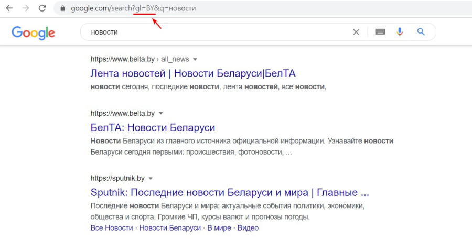
Task: Select the address bar URL text
Action: pyautogui.click(x=133, y=8)
